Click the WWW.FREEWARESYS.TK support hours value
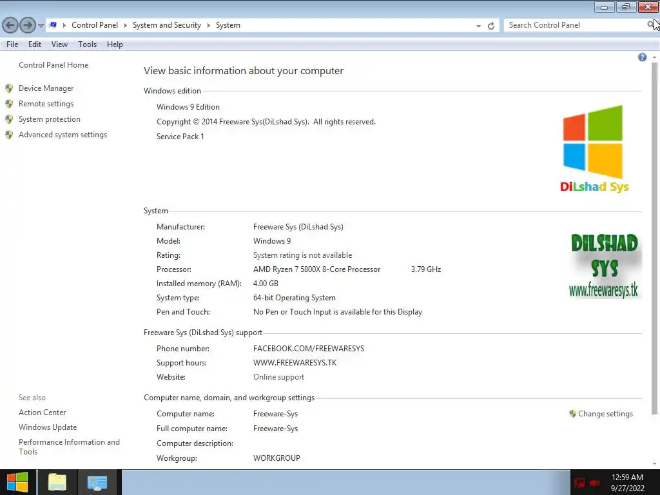This screenshot has width=660, height=495. coord(295,363)
